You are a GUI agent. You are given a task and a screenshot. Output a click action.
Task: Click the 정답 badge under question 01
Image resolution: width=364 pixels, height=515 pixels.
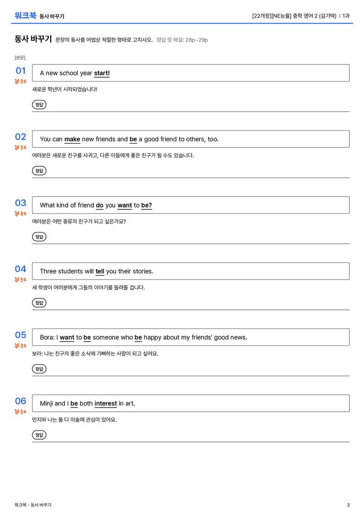[39, 104]
